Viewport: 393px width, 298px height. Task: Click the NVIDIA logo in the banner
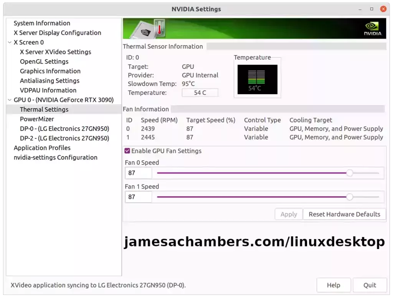(x=372, y=29)
